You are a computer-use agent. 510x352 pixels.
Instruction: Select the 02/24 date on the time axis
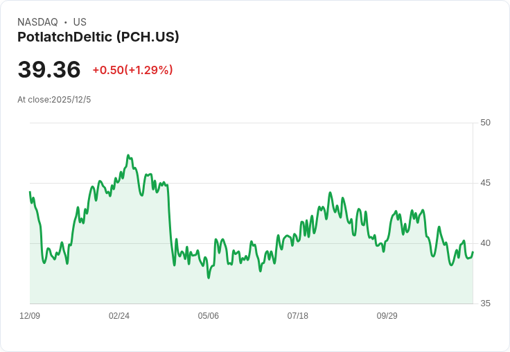pyautogui.click(x=119, y=316)
